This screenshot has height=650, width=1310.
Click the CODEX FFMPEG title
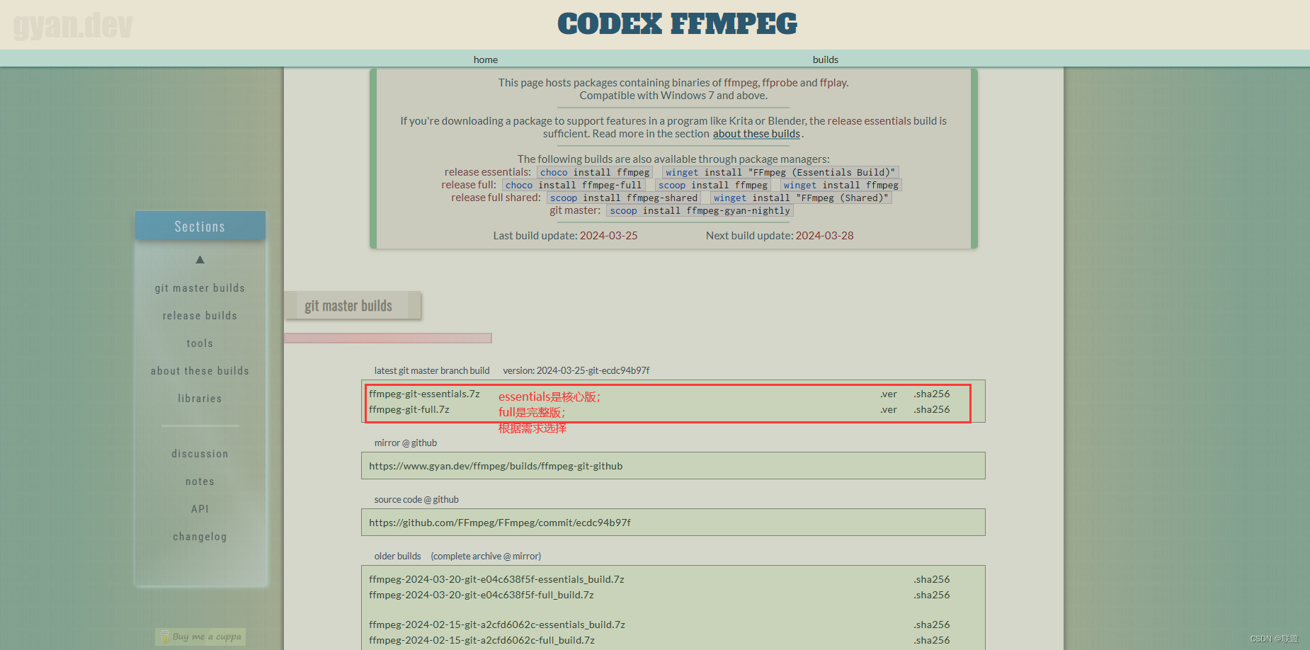point(677,24)
